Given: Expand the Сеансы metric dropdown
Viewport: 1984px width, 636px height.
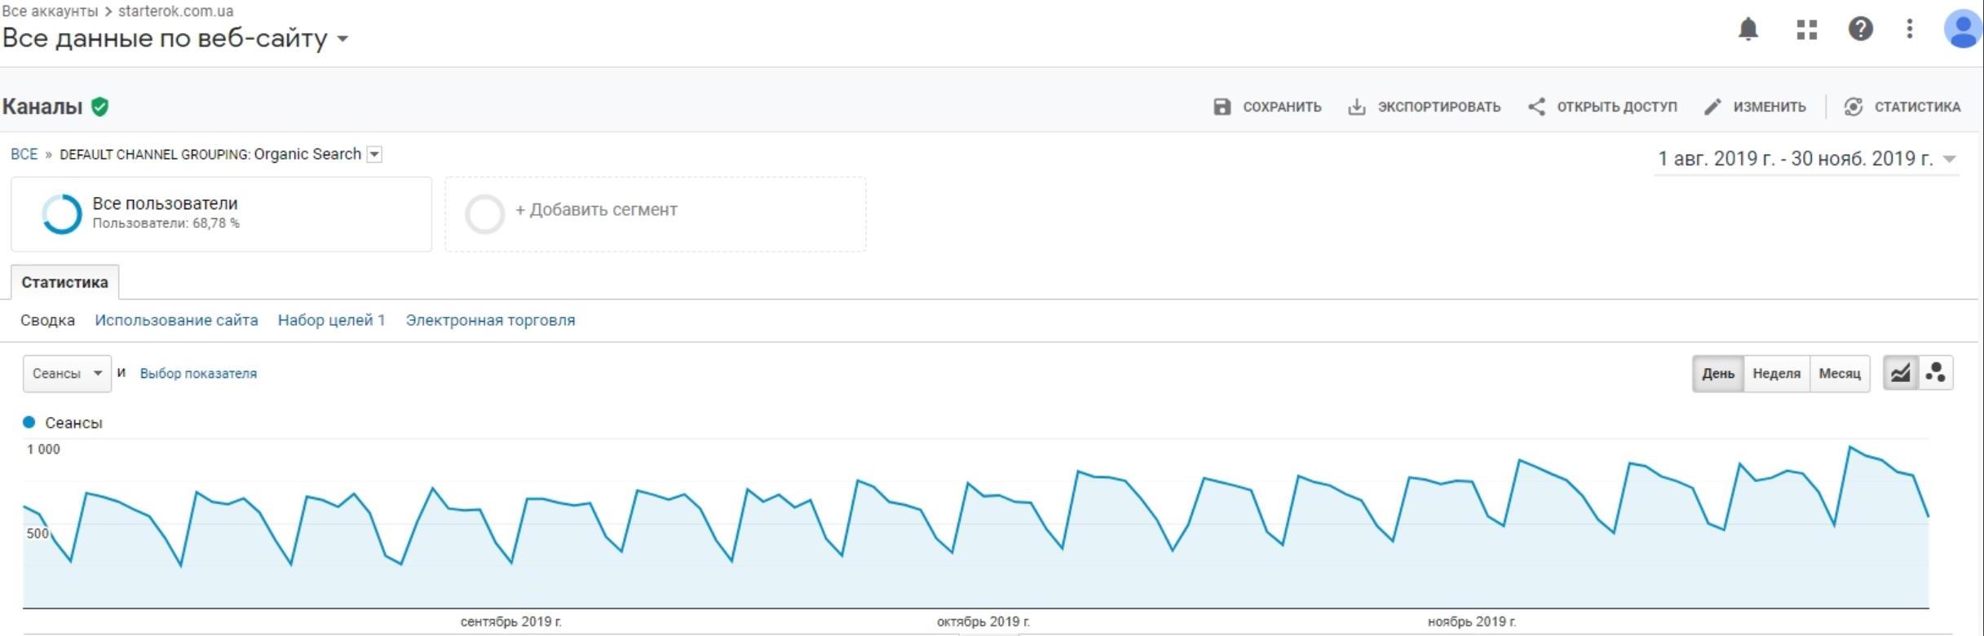Looking at the screenshot, I should point(67,374).
